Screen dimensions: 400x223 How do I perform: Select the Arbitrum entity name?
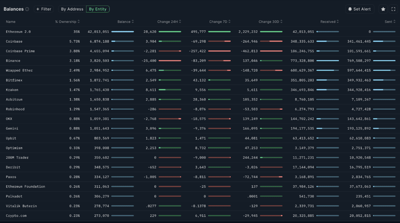coord(14,99)
